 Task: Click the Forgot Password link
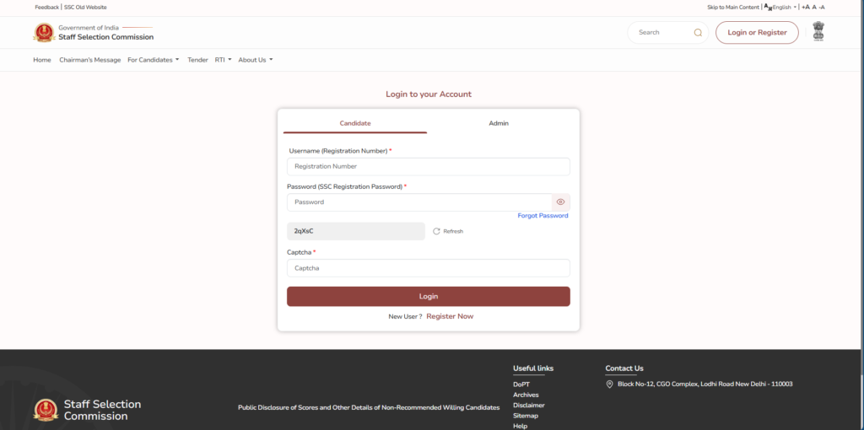click(x=543, y=216)
